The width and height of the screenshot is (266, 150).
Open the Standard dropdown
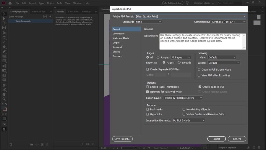click(x=148, y=22)
